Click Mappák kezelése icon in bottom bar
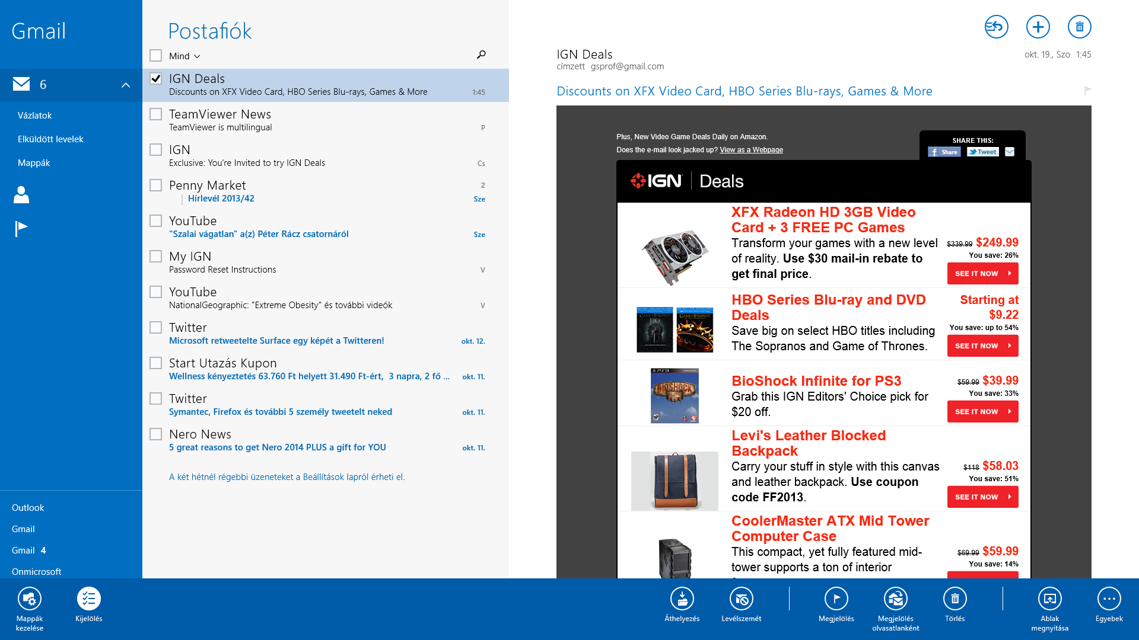Screen dimensions: 1139x640 (30, 599)
